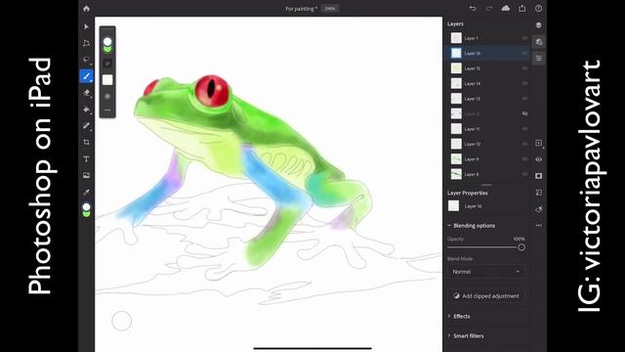Click the Layer 8 thumbnail
The width and height of the screenshot is (625, 352).
(x=456, y=174)
